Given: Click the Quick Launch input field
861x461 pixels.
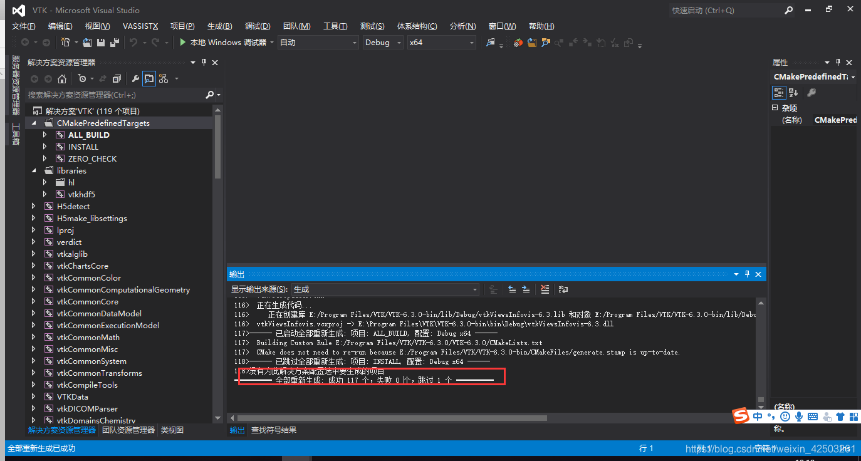Looking at the screenshot, I should tap(726, 10).
